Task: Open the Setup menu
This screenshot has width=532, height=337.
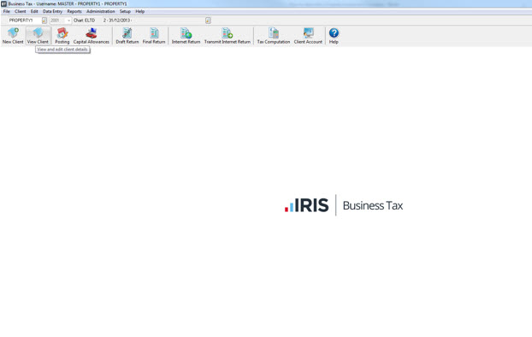Action: point(125,11)
